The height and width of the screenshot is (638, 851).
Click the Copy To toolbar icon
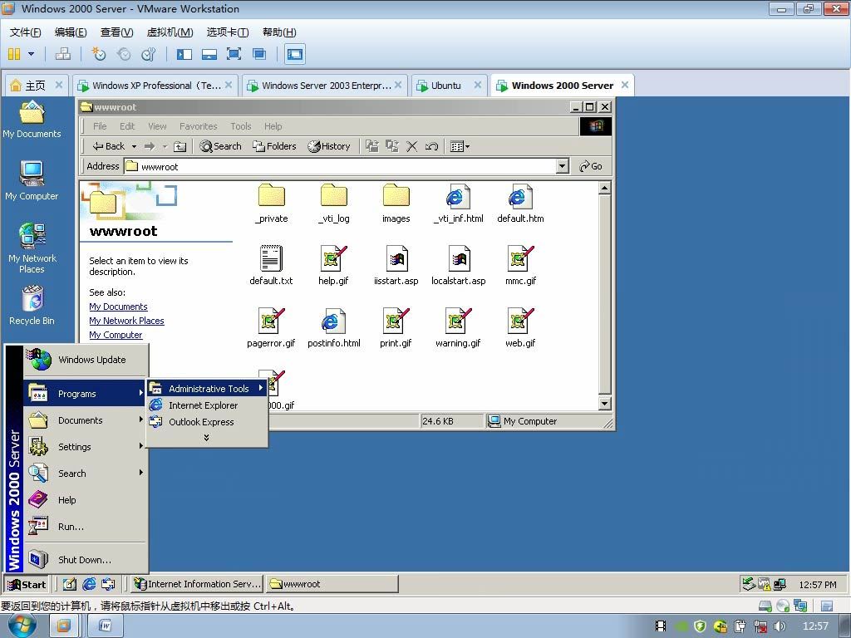(392, 146)
